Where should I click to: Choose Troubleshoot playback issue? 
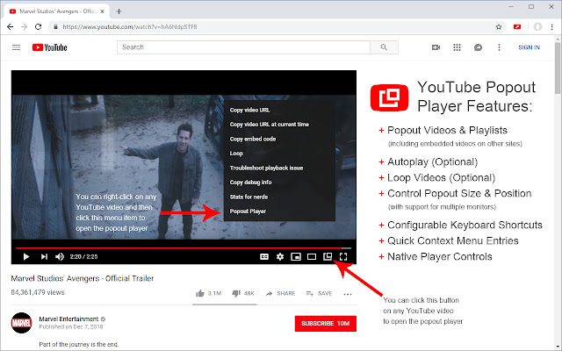(x=266, y=168)
